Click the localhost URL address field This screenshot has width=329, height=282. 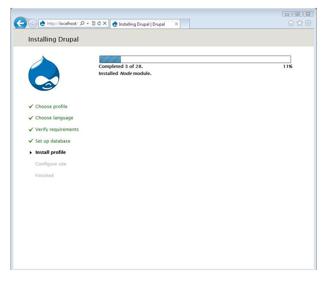pyautogui.click(x=62, y=24)
